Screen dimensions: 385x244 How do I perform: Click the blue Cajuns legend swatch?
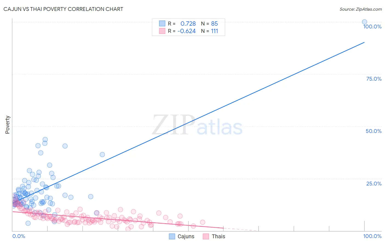(x=172, y=236)
